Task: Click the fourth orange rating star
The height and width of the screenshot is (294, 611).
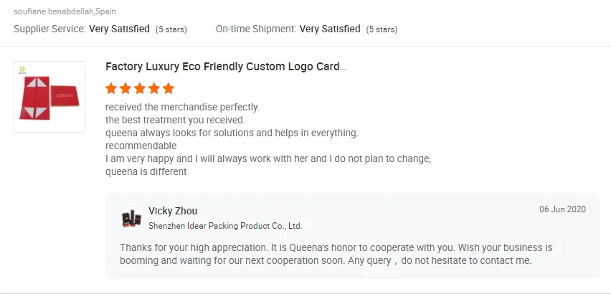Action: click(x=154, y=89)
